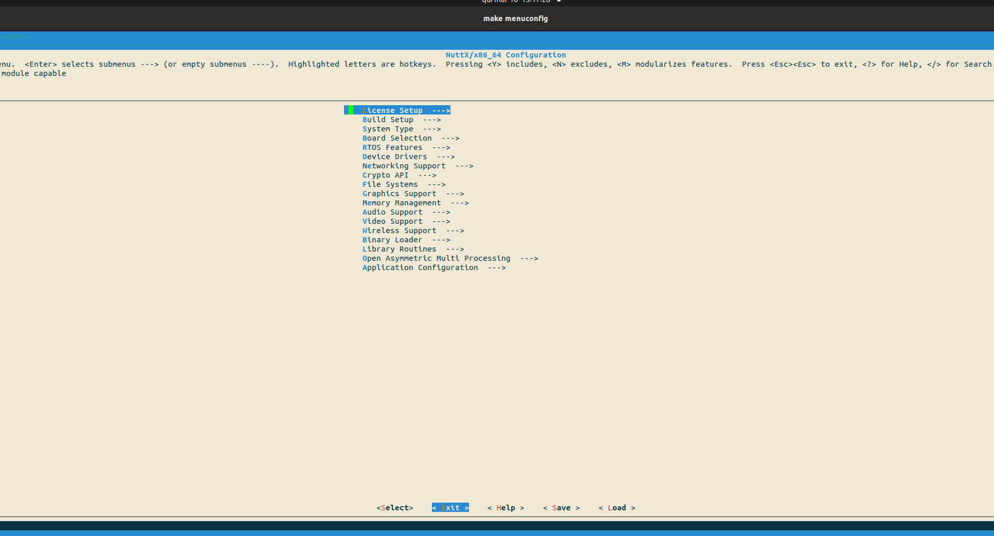Expand the File Systems submenu arrow
Image resolution: width=994 pixels, height=536 pixels.
437,184
